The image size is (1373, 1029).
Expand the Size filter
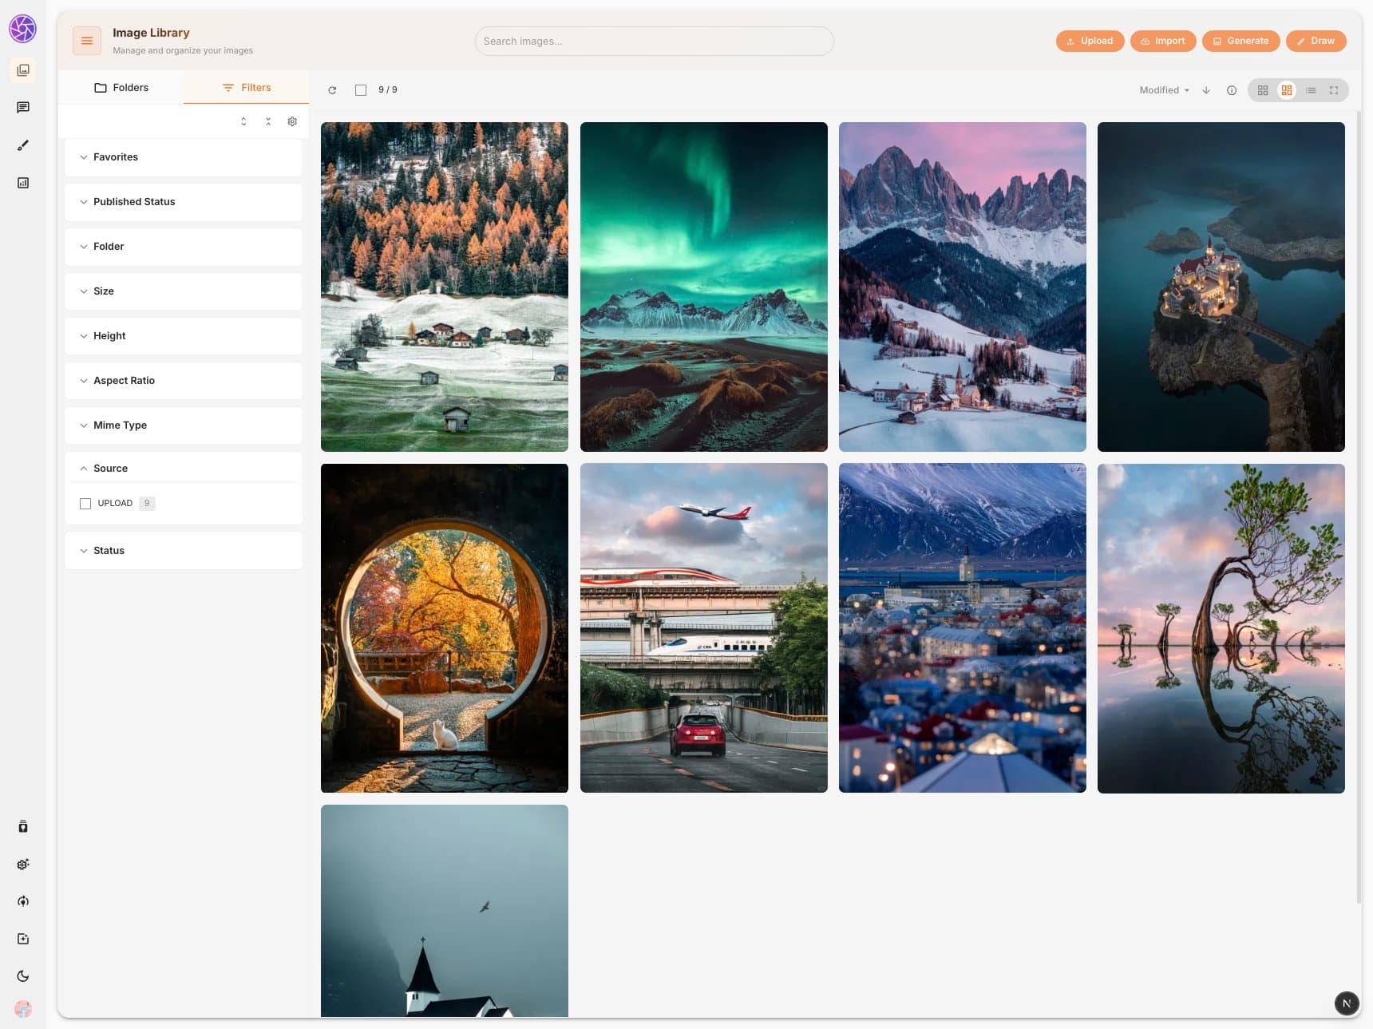click(x=184, y=291)
